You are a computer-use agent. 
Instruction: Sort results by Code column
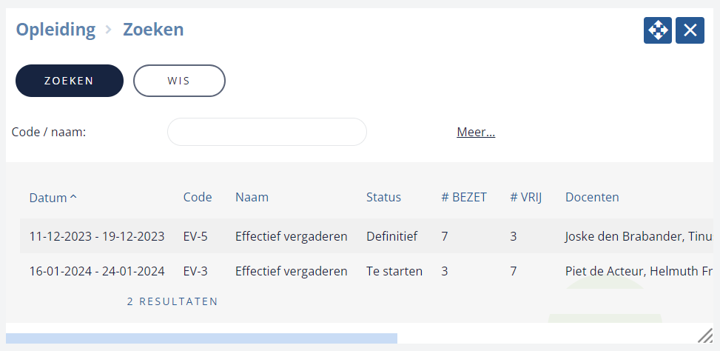point(198,197)
